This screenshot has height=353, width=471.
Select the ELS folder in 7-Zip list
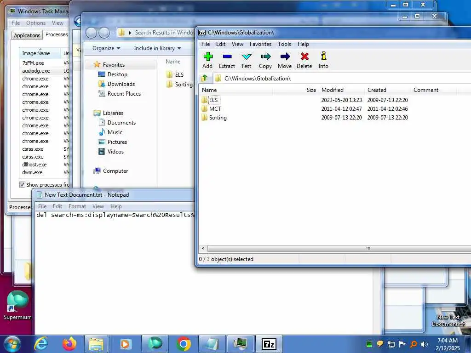pyautogui.click(x=214, y=100)
